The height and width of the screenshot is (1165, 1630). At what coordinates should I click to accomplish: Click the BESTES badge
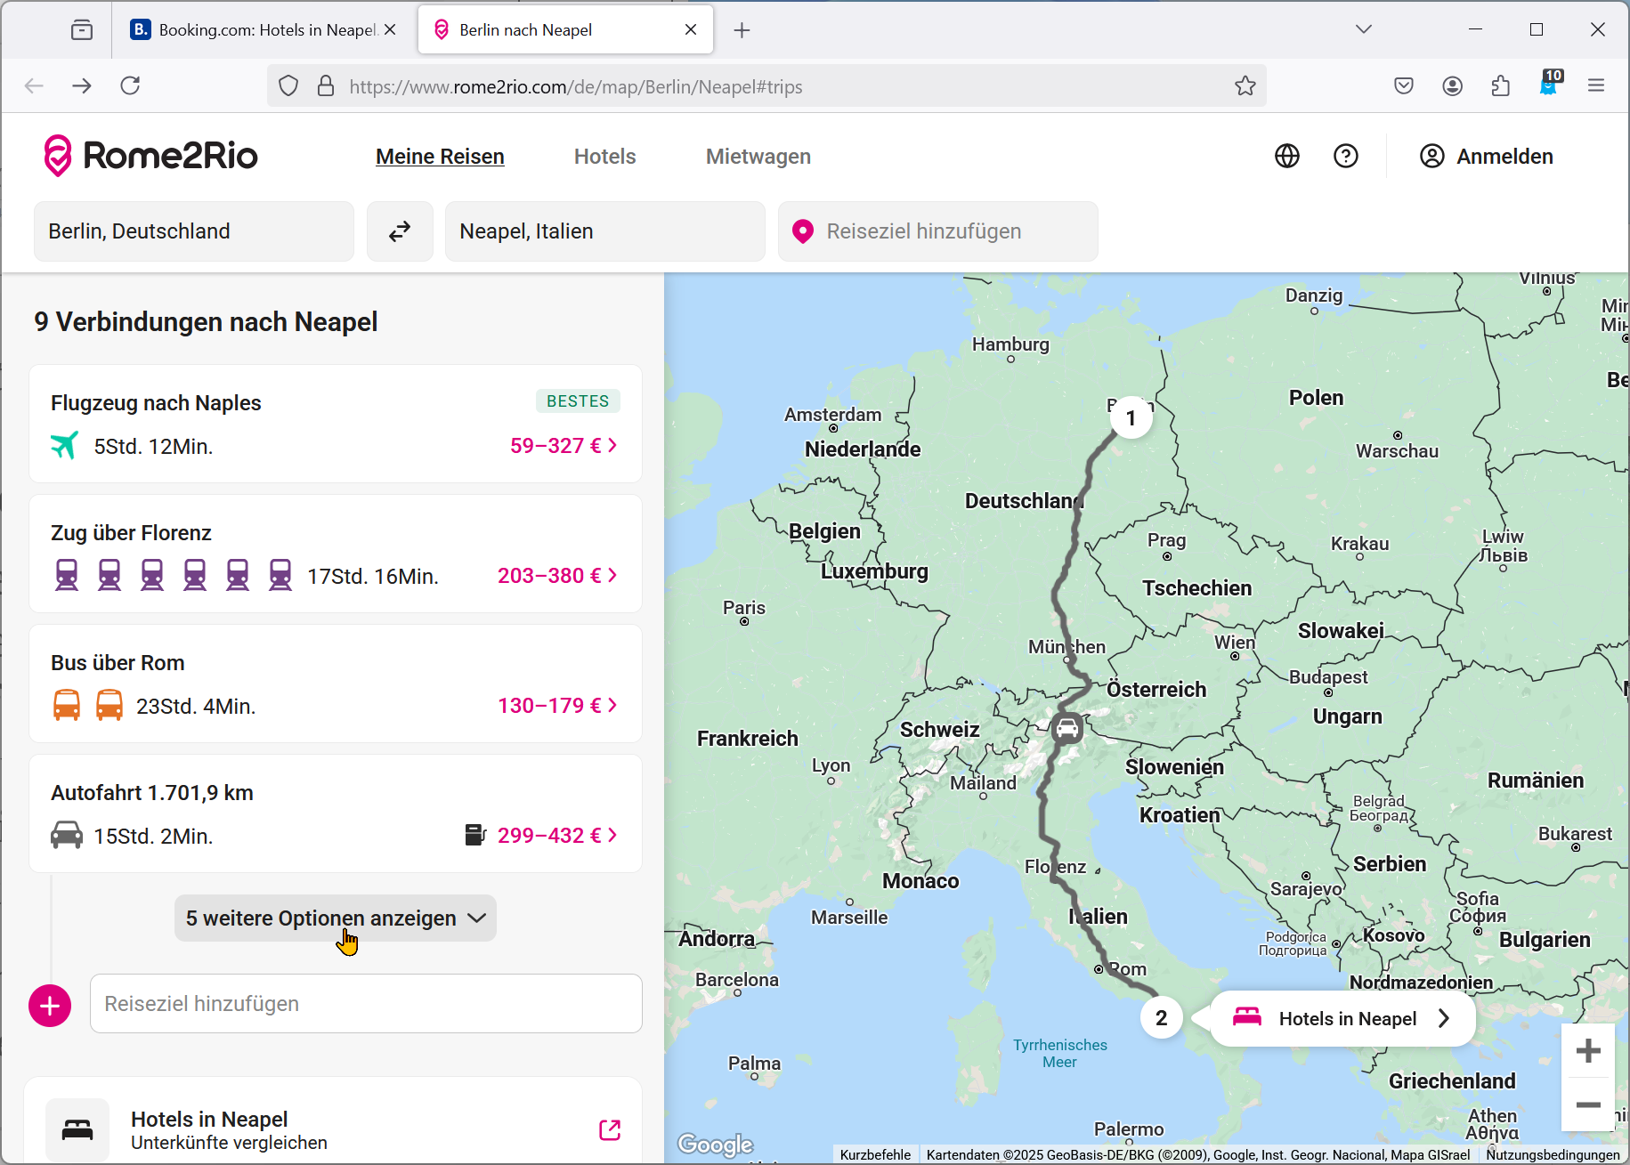point(578,401)
